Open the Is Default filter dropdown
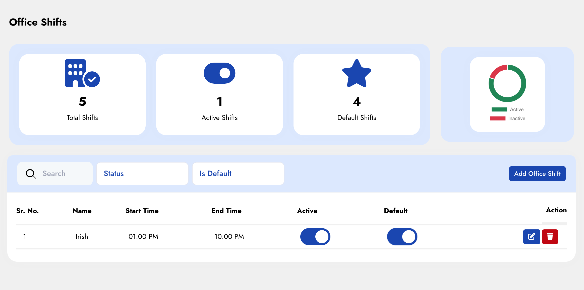Viewport: 584px width, 290px height. [238, 174]
